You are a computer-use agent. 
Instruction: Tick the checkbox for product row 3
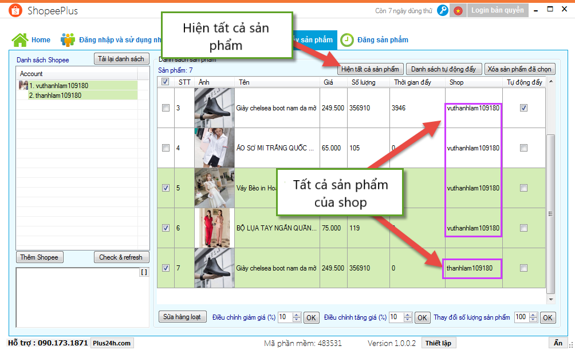[166, 108]
